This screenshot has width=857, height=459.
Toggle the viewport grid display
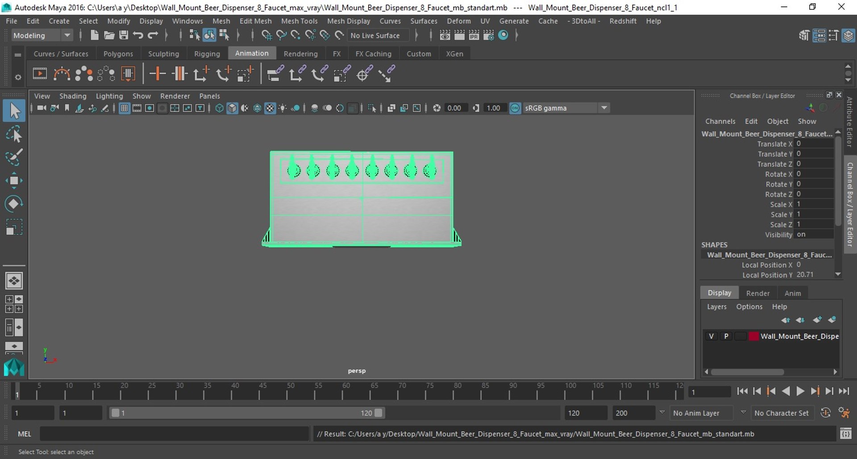tap(124, 108)
